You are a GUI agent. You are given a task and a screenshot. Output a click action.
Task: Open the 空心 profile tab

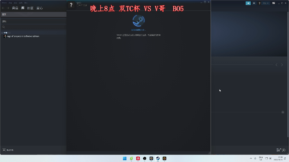pyautogui.click(x=39, y=8)
